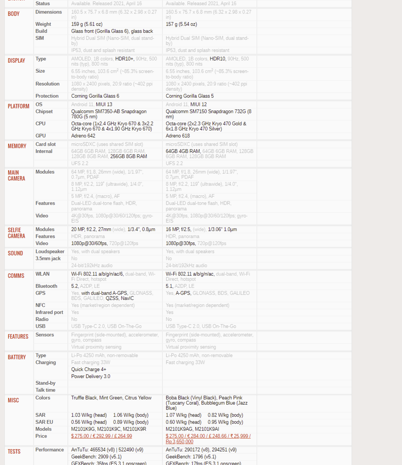402x465 pixels.
Task: Click the USB spec label
Action: (41, 326)
